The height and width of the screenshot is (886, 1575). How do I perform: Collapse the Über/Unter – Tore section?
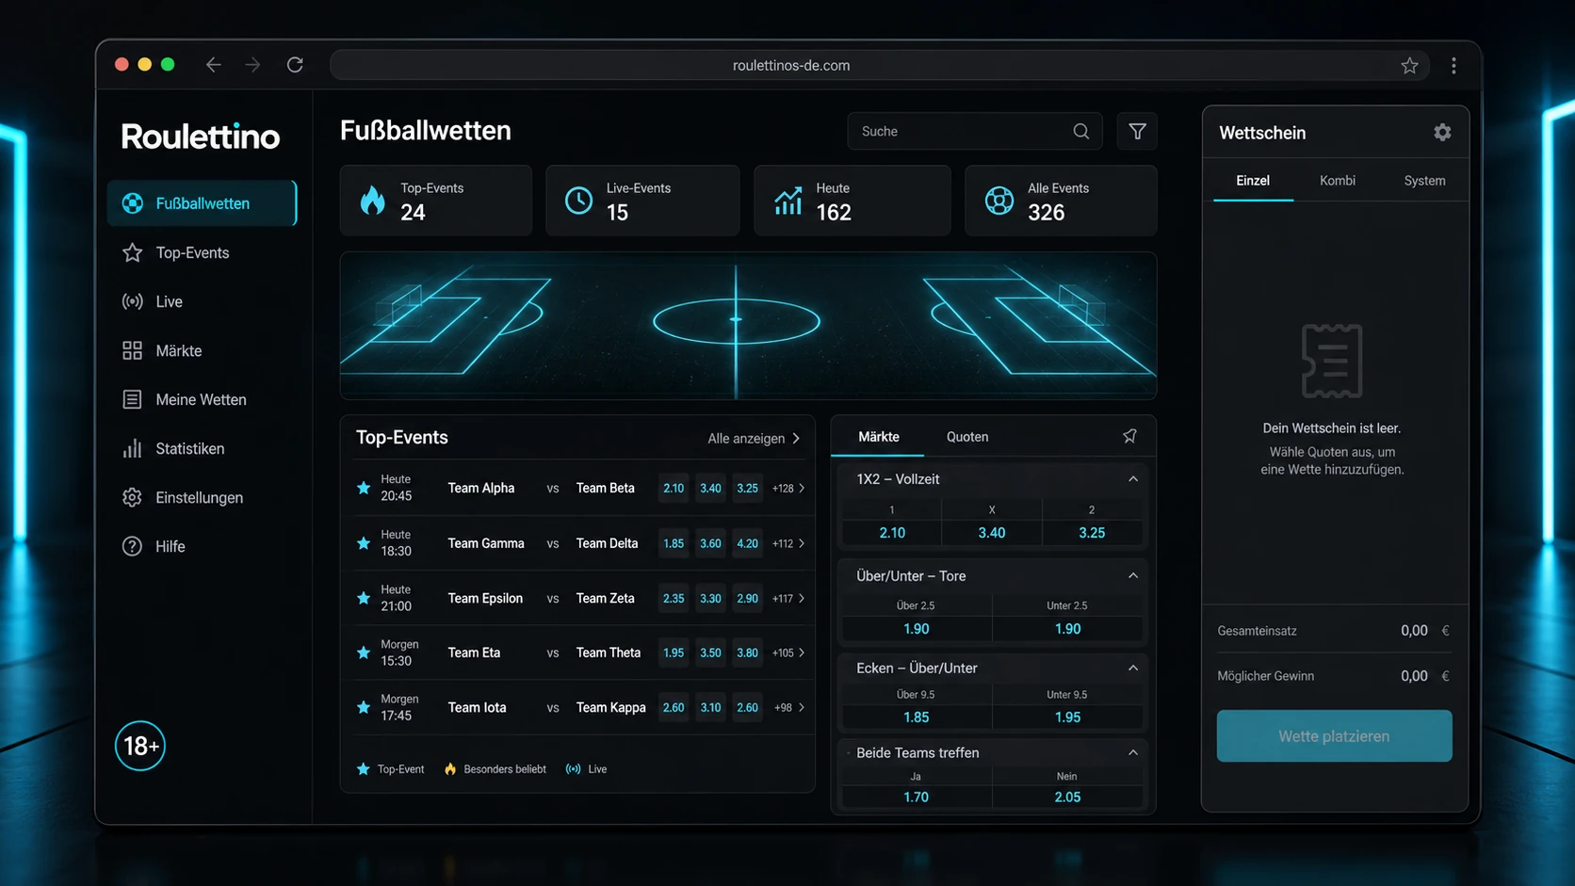coord(1133,576)
